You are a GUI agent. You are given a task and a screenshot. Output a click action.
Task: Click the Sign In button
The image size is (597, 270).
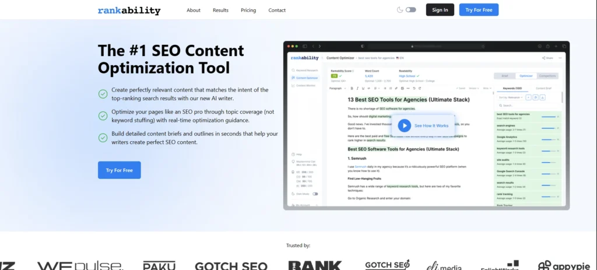[x=440, y=10]
